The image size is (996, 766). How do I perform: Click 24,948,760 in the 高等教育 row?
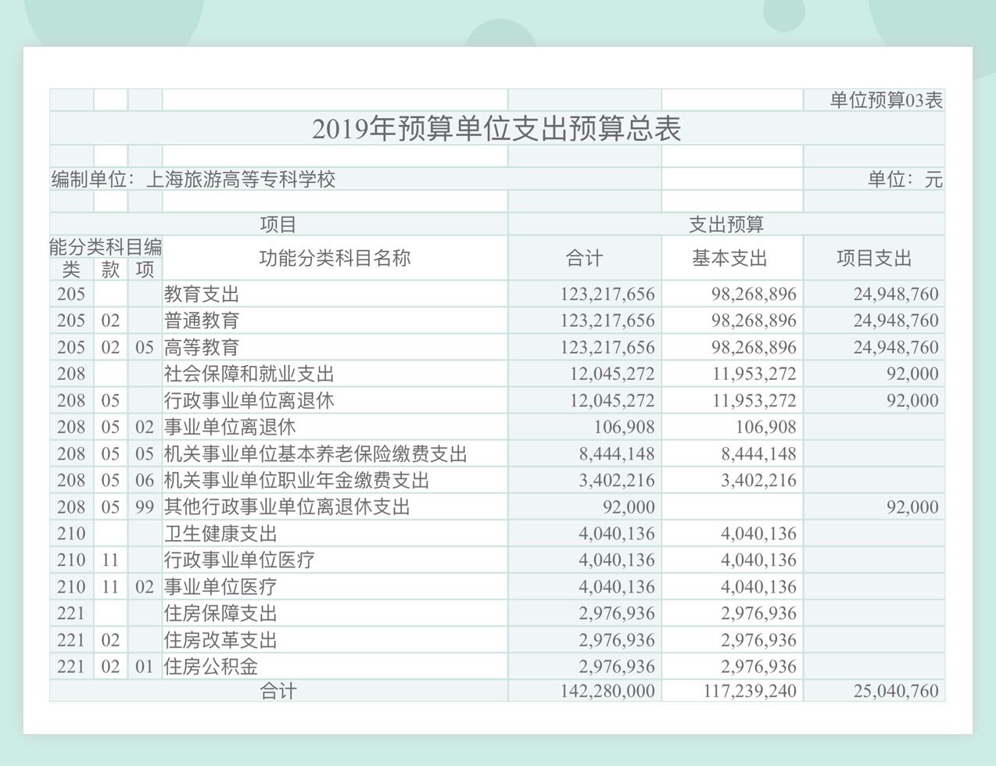click(896, 348)
